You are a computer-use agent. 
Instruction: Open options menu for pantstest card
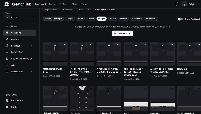coord(172,89)
